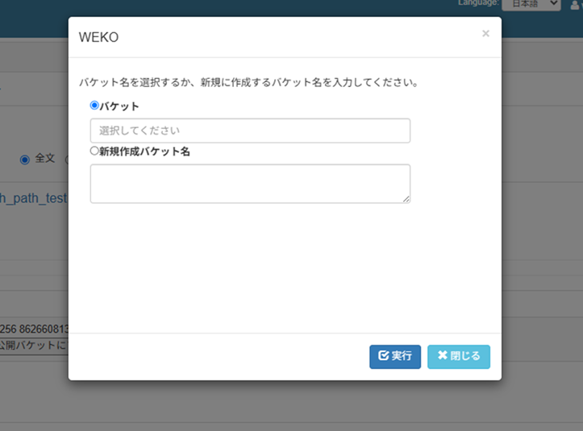Focus the new bucket name text area
This screenshot has width=583, height=431.
click(x=250, y=184)
